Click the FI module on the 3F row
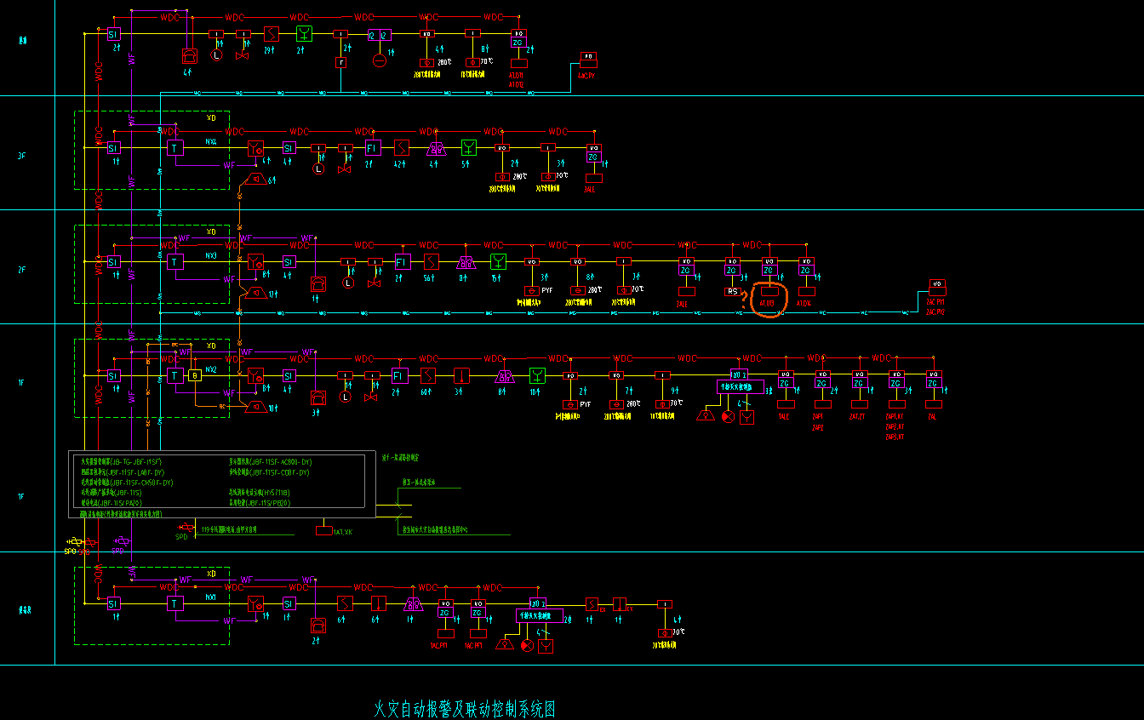The height and width of the screenshot is (720, 1144). click(x=372, y=148)
